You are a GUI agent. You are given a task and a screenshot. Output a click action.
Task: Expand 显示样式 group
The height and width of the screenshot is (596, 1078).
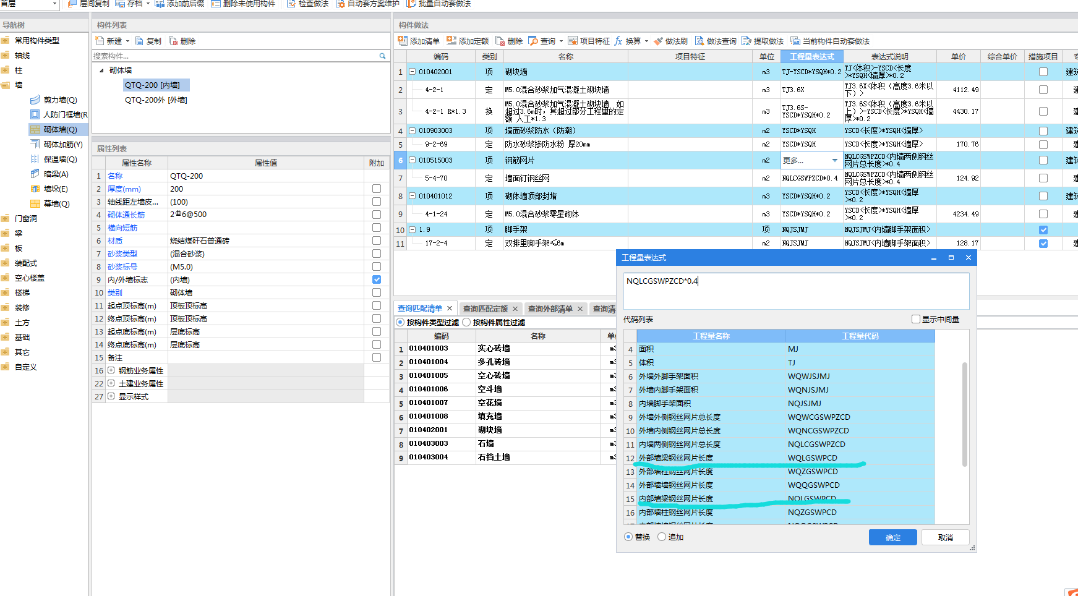111,396
